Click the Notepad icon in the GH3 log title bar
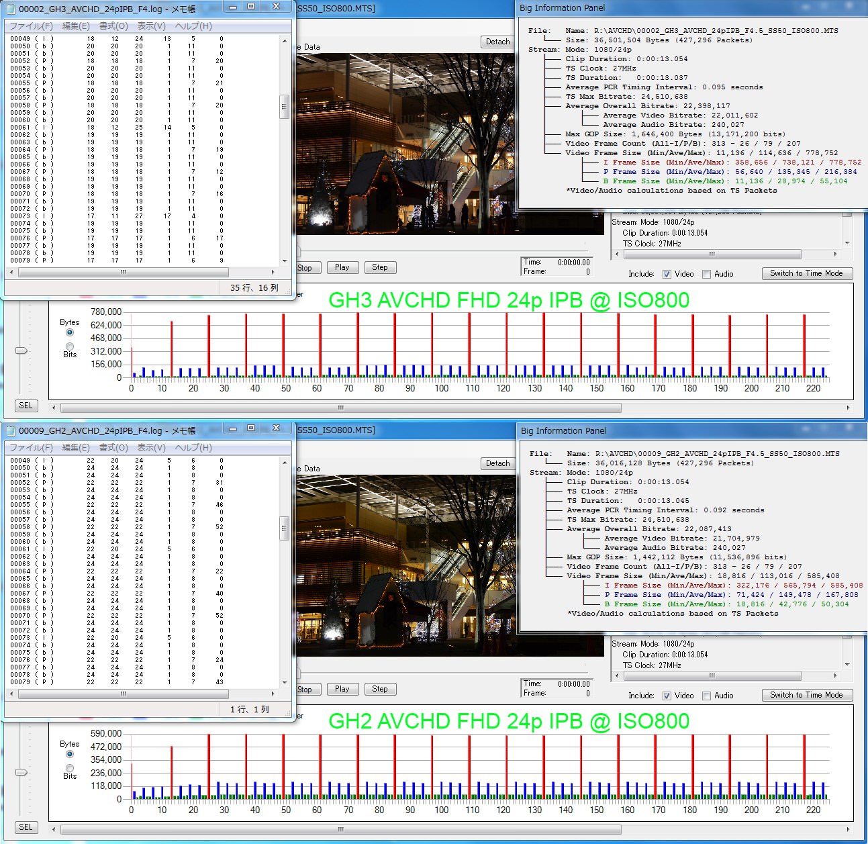868x844 pixels. [11, 9]
